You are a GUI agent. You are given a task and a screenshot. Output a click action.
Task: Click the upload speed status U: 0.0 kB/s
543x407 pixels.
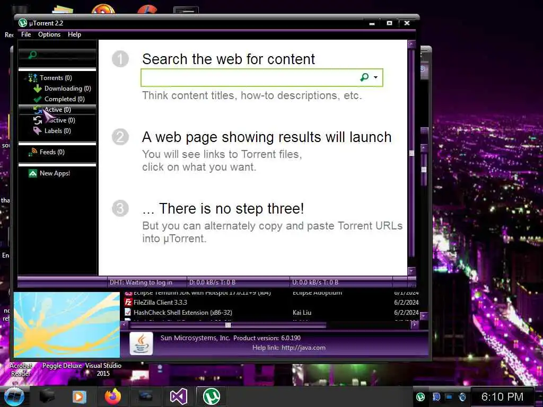click(315, 282)
